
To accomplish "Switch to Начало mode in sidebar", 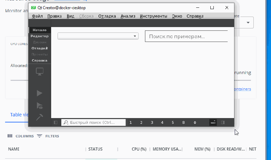I will tap(40, 30).
